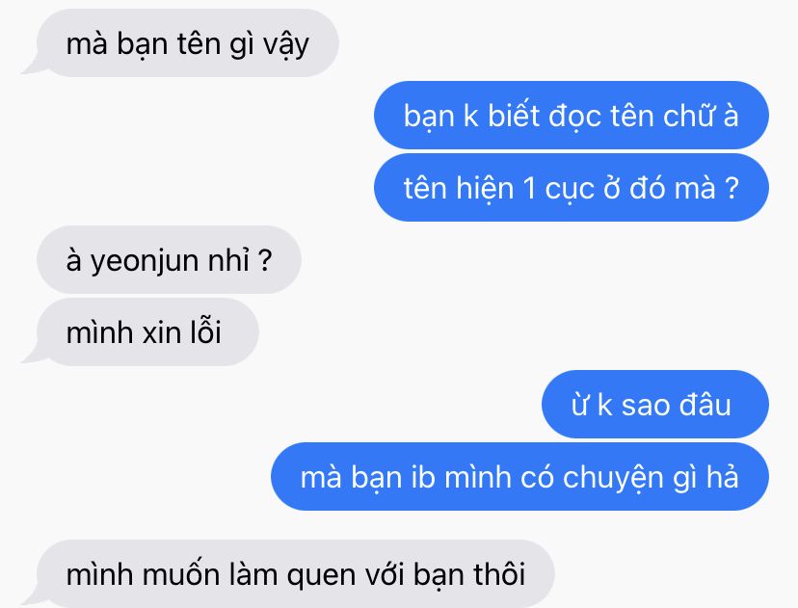Select the 'à yeonjun nhỉ ?' bubble
This screenshot has width=798, height=608.
click(x=169, y=260)
